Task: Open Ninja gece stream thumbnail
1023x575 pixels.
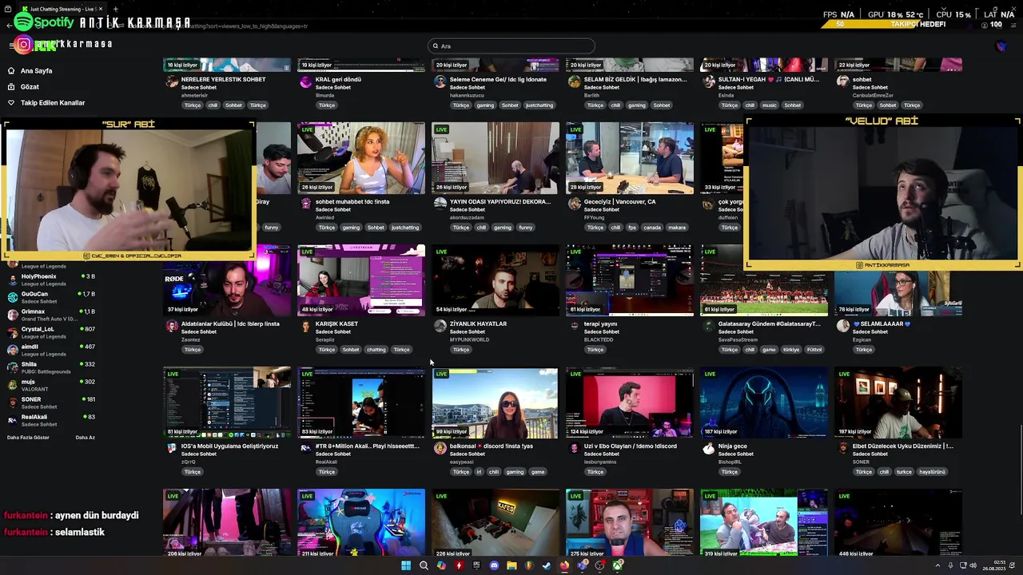Action: 763,402
